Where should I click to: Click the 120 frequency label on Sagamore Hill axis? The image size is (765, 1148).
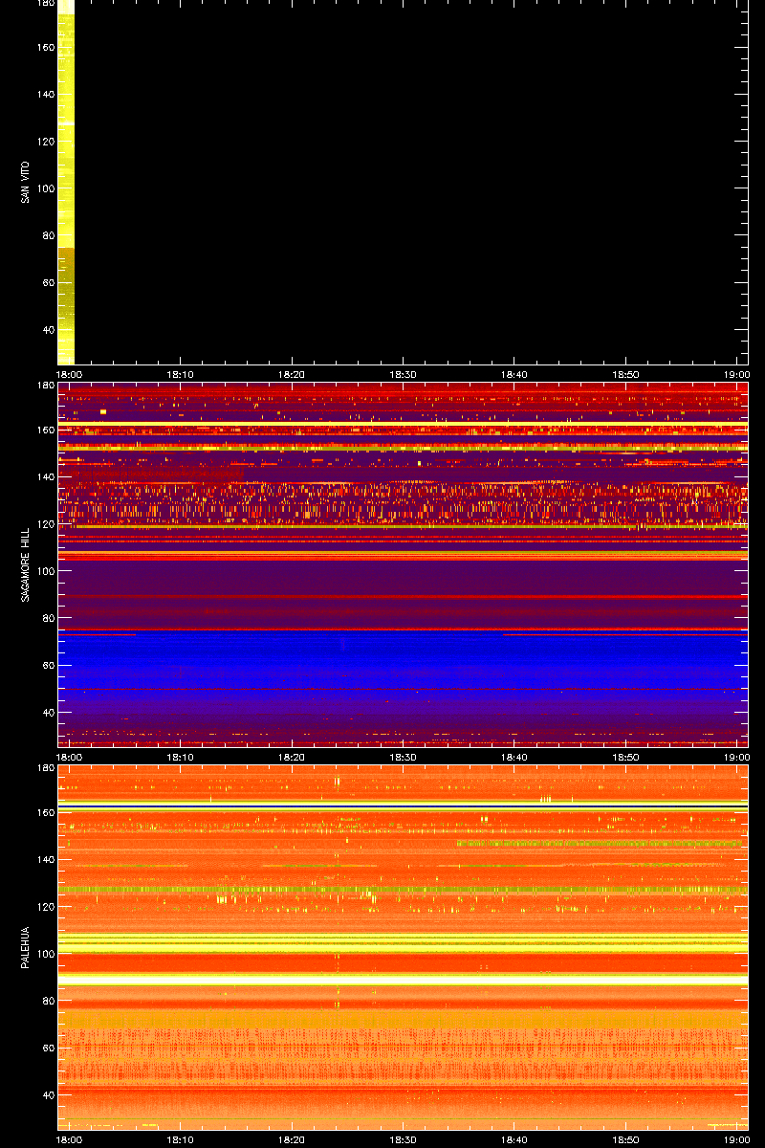pyautogui.click(x=45, y=524)
